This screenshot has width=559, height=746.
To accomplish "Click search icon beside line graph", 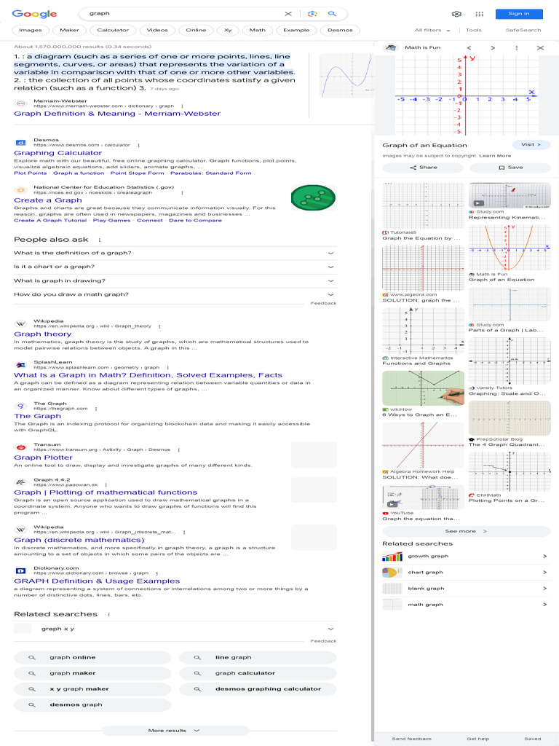I will coord(197,658).
